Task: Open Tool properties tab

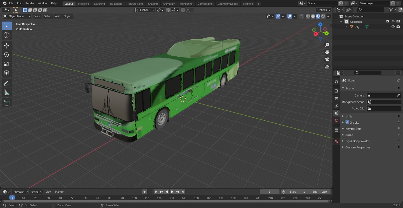Action: (x=336, y=81)
